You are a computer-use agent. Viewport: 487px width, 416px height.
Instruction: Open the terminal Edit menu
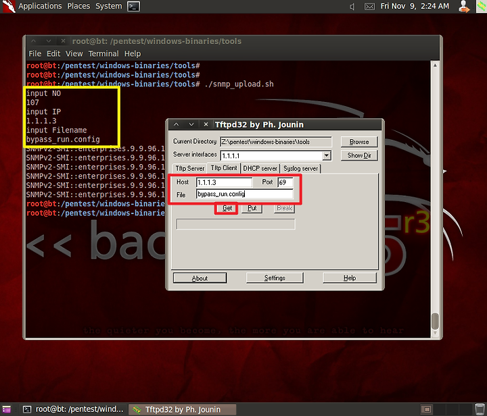tap(53, 53)
